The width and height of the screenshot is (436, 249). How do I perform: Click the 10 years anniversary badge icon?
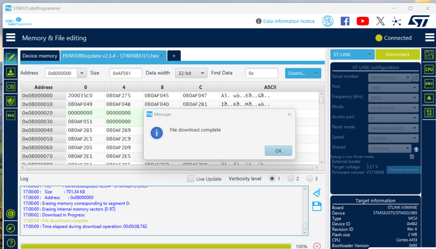pos(328,21)
